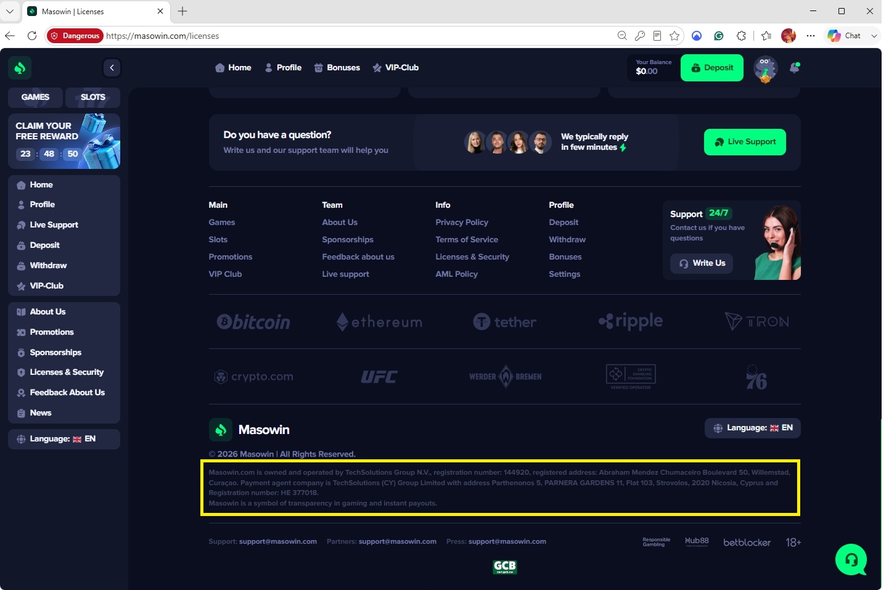This screenshot has width=889, height=590.
Task: Open the Terms of Service link
Action: click(467, 240)
